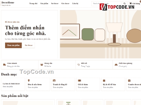Click inside the product search field
This screenshot has height=105, width=141.
pos(106,4)
